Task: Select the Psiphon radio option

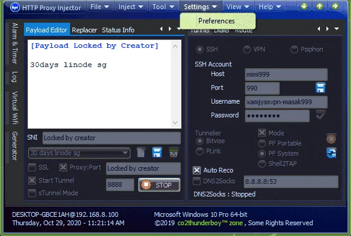Action: [x=307, y=49]
